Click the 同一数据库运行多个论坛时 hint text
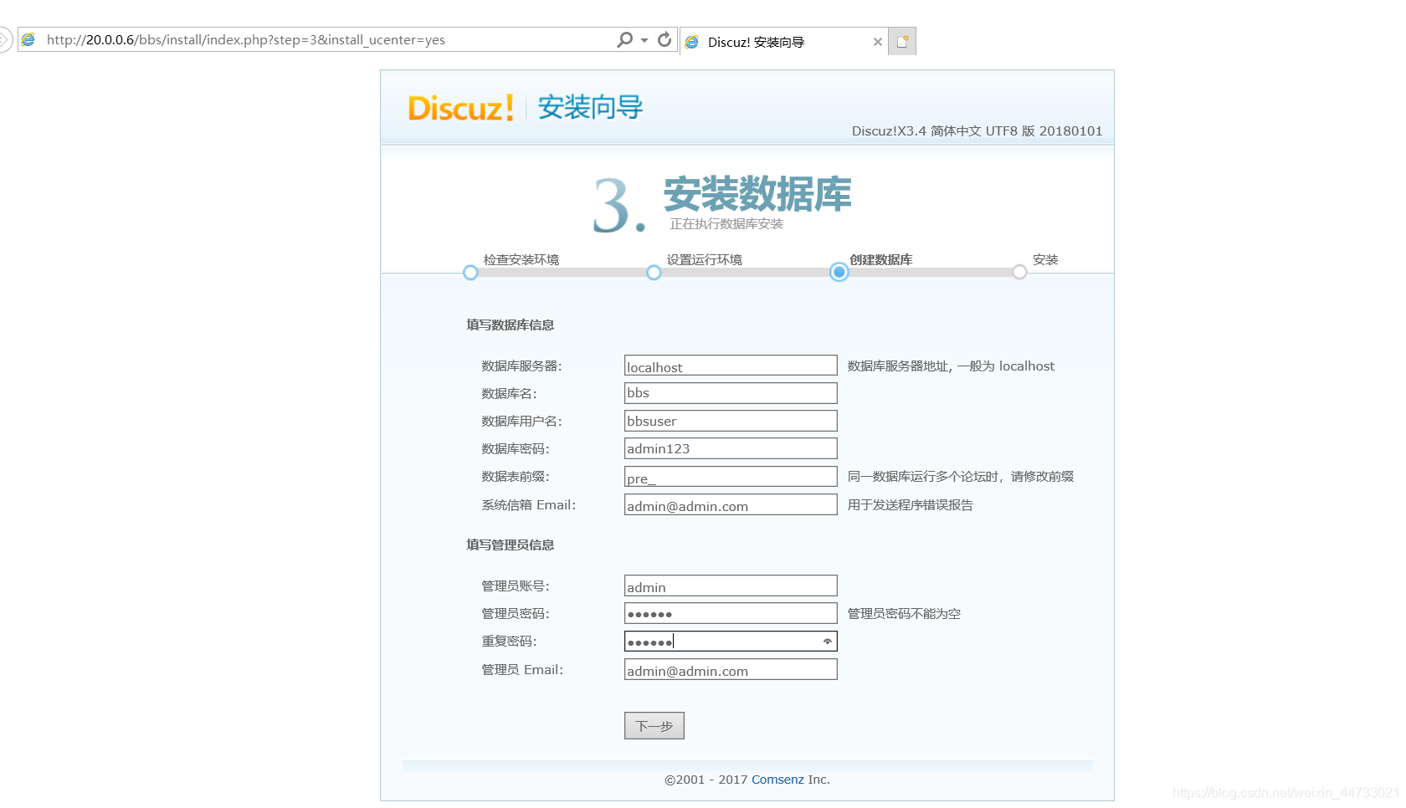 tap(961, 477)
